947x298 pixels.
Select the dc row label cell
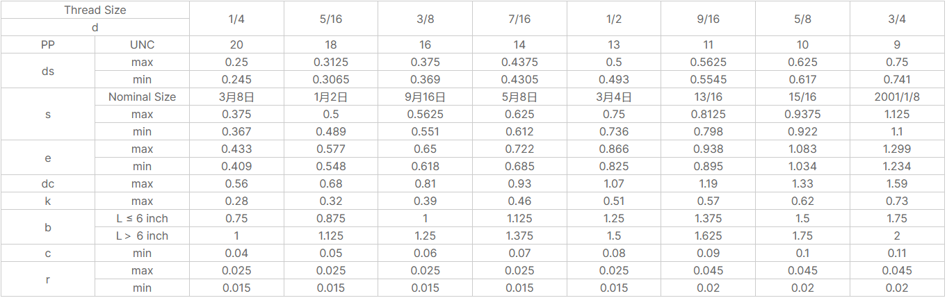48,183
